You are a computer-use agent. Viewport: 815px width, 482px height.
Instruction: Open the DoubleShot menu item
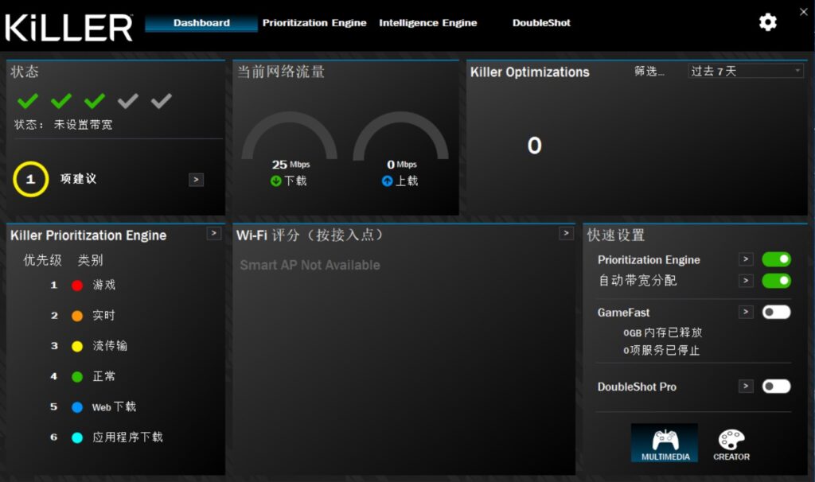(541, 23)
